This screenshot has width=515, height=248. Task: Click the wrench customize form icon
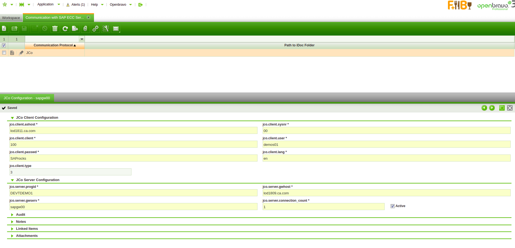pos(106,28)
